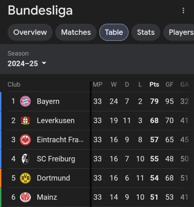Switch to the Matches tab
Image resolution: width=194 pixels, height=207 pixels.
tap(76, 32)
